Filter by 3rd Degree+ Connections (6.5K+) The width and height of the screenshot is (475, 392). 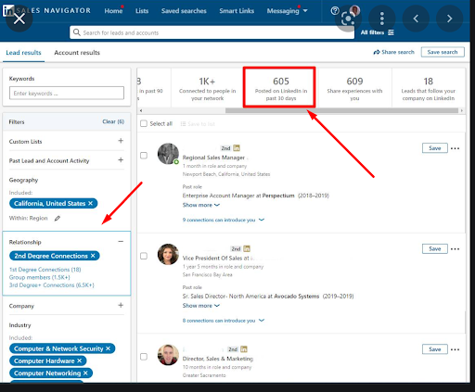coord(52,285)
